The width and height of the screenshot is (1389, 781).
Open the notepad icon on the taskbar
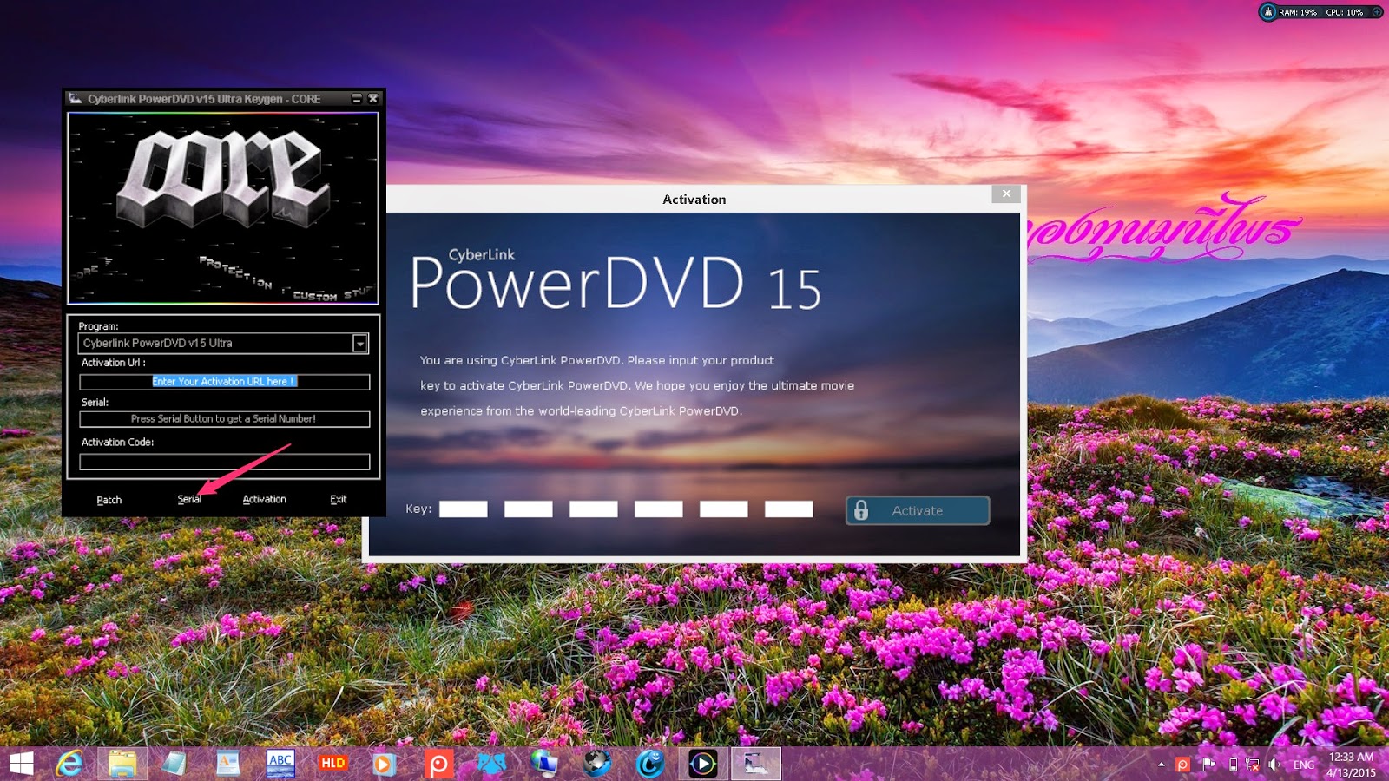[x=174, y=764]
